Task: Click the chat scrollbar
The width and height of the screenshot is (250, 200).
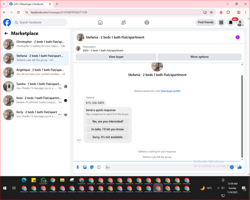Action: click(242, 116)
